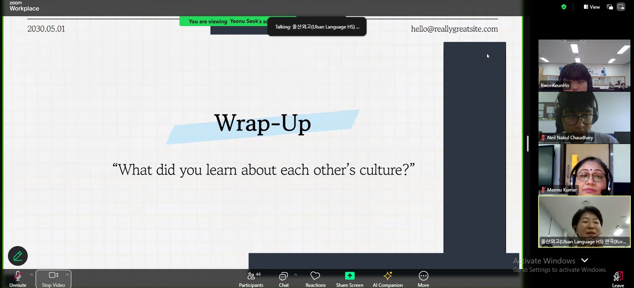Stop Video using the camera button
Image resolution: width=634 pixels, height=288 pixels.
tap(53, 279)
